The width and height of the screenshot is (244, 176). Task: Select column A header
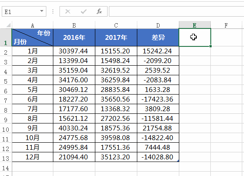(32, 25)
